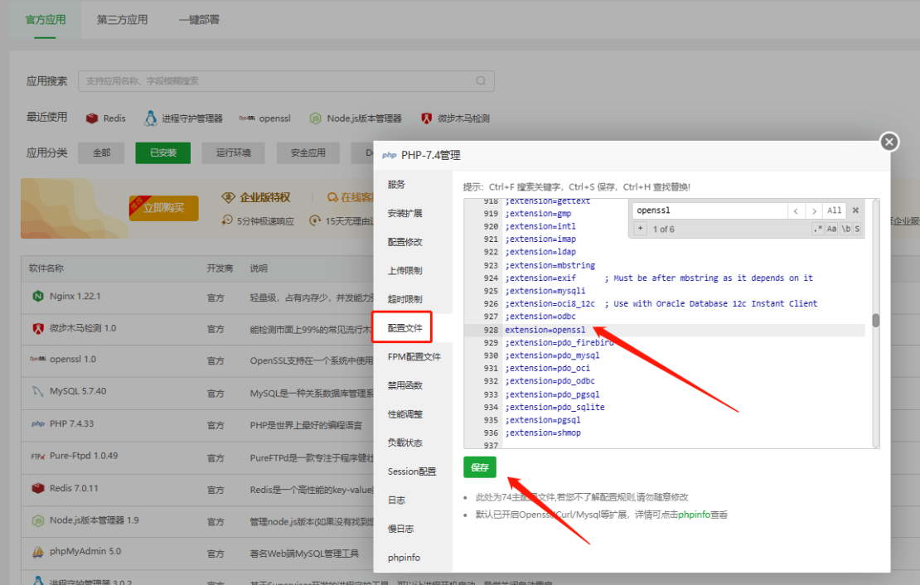Click line 928 extension=openssl in editor
The image size is (920, 585).
pos(545,330)
